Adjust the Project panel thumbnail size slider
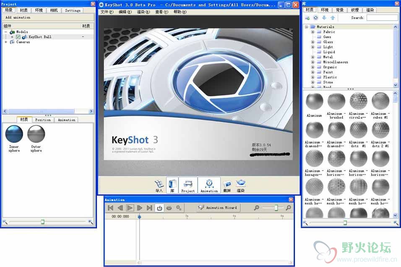The image size is (401, 267). click(x=43, y=222)
